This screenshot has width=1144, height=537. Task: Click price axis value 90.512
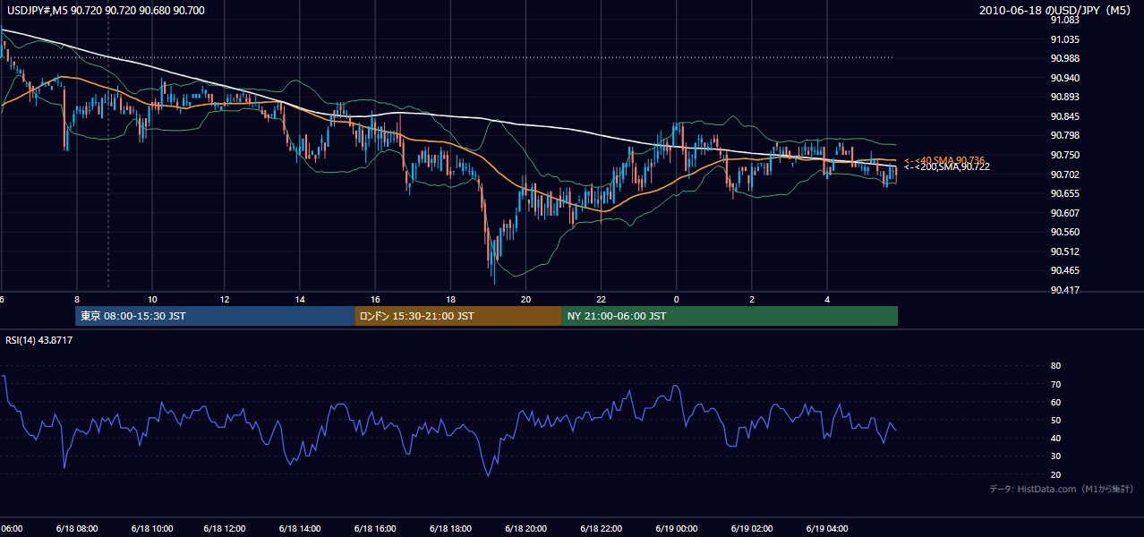1065,251
